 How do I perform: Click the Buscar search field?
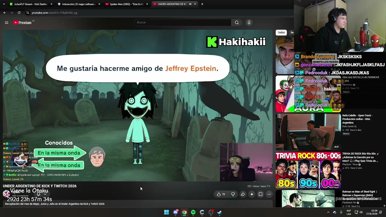click(x=182, y=22)
